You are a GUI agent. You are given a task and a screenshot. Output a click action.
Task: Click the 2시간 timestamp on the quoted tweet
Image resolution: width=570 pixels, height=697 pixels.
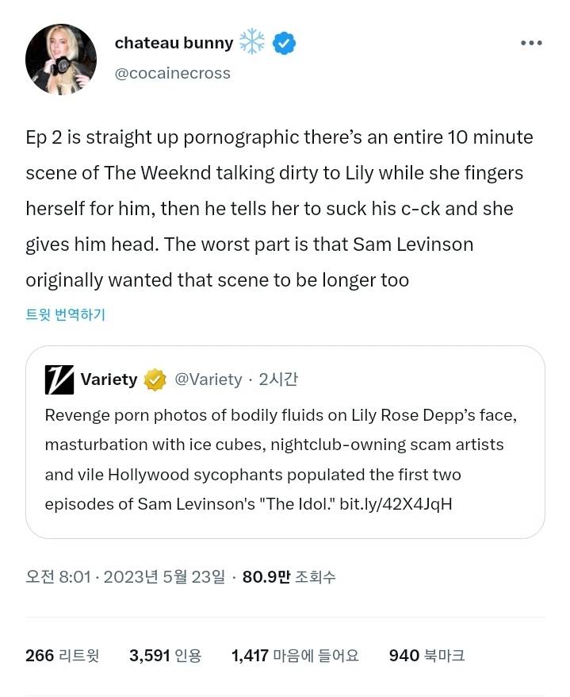point(278,379)
